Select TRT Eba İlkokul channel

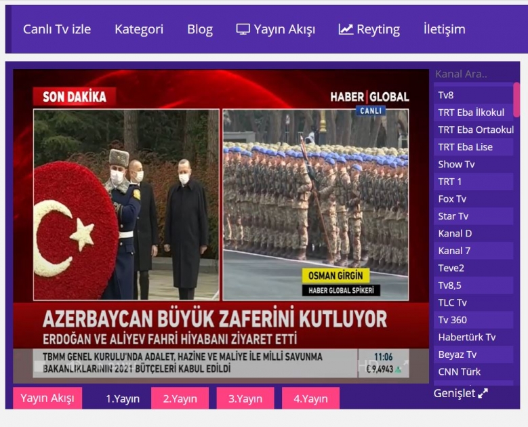(x=473, y=113)
